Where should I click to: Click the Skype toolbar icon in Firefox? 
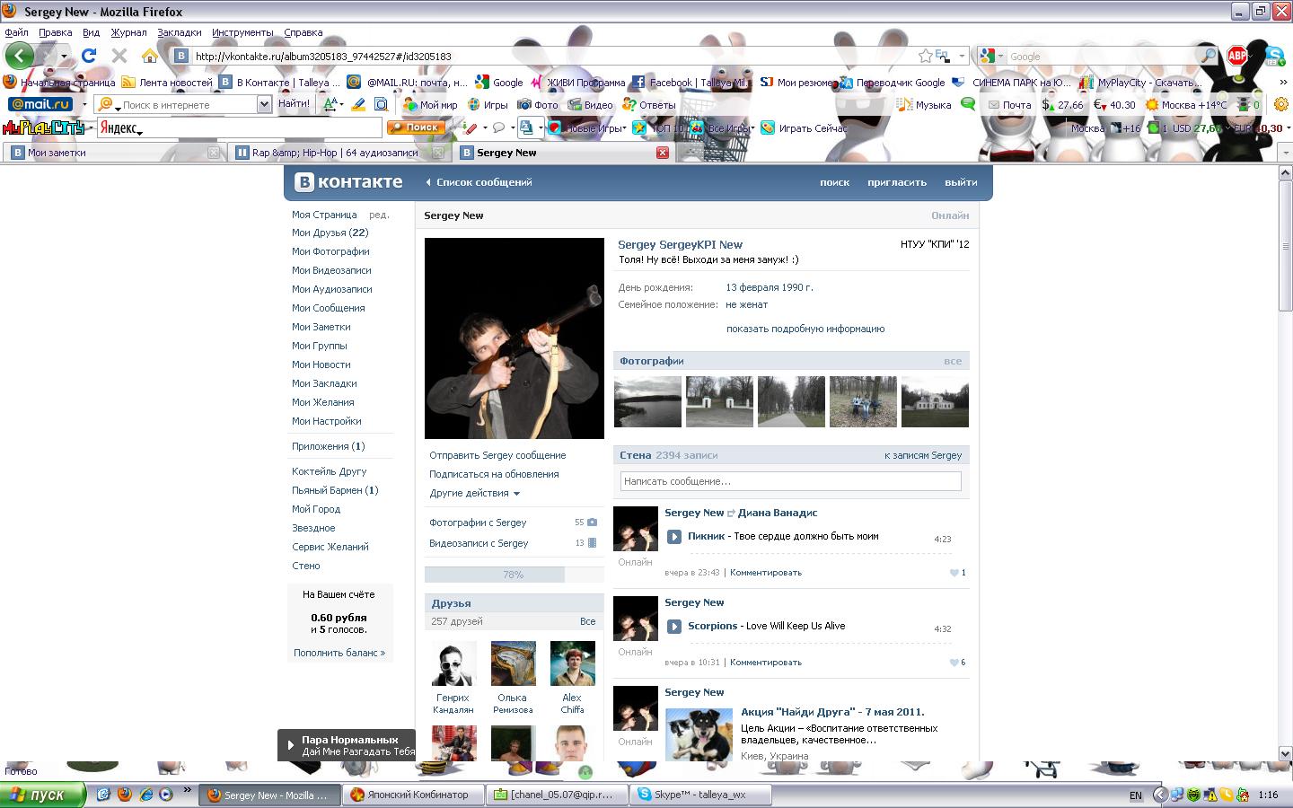point(1274,56)
